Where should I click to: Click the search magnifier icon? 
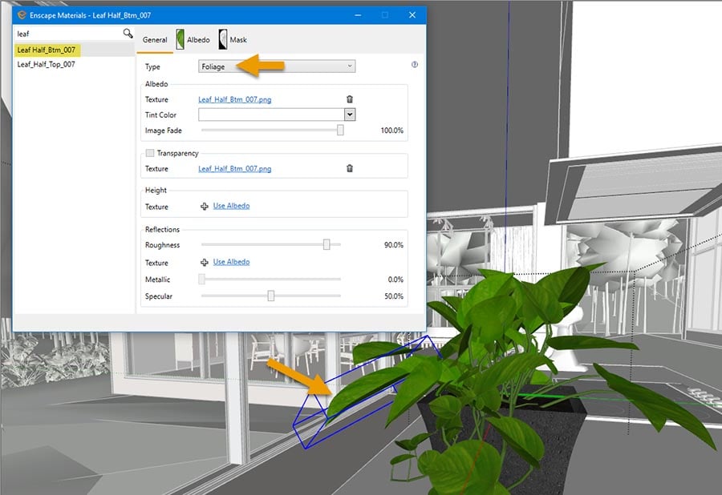point(128,34)
